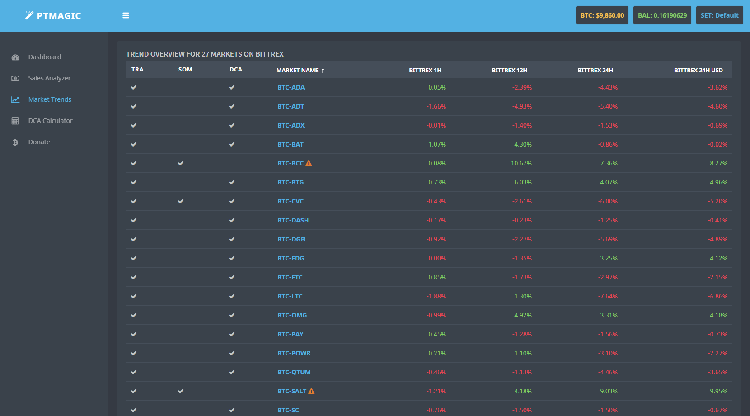Click the TRA checkmark in BTC-DASH row
The height and width of the screenshot is (416, 750).
pos(134,220)
